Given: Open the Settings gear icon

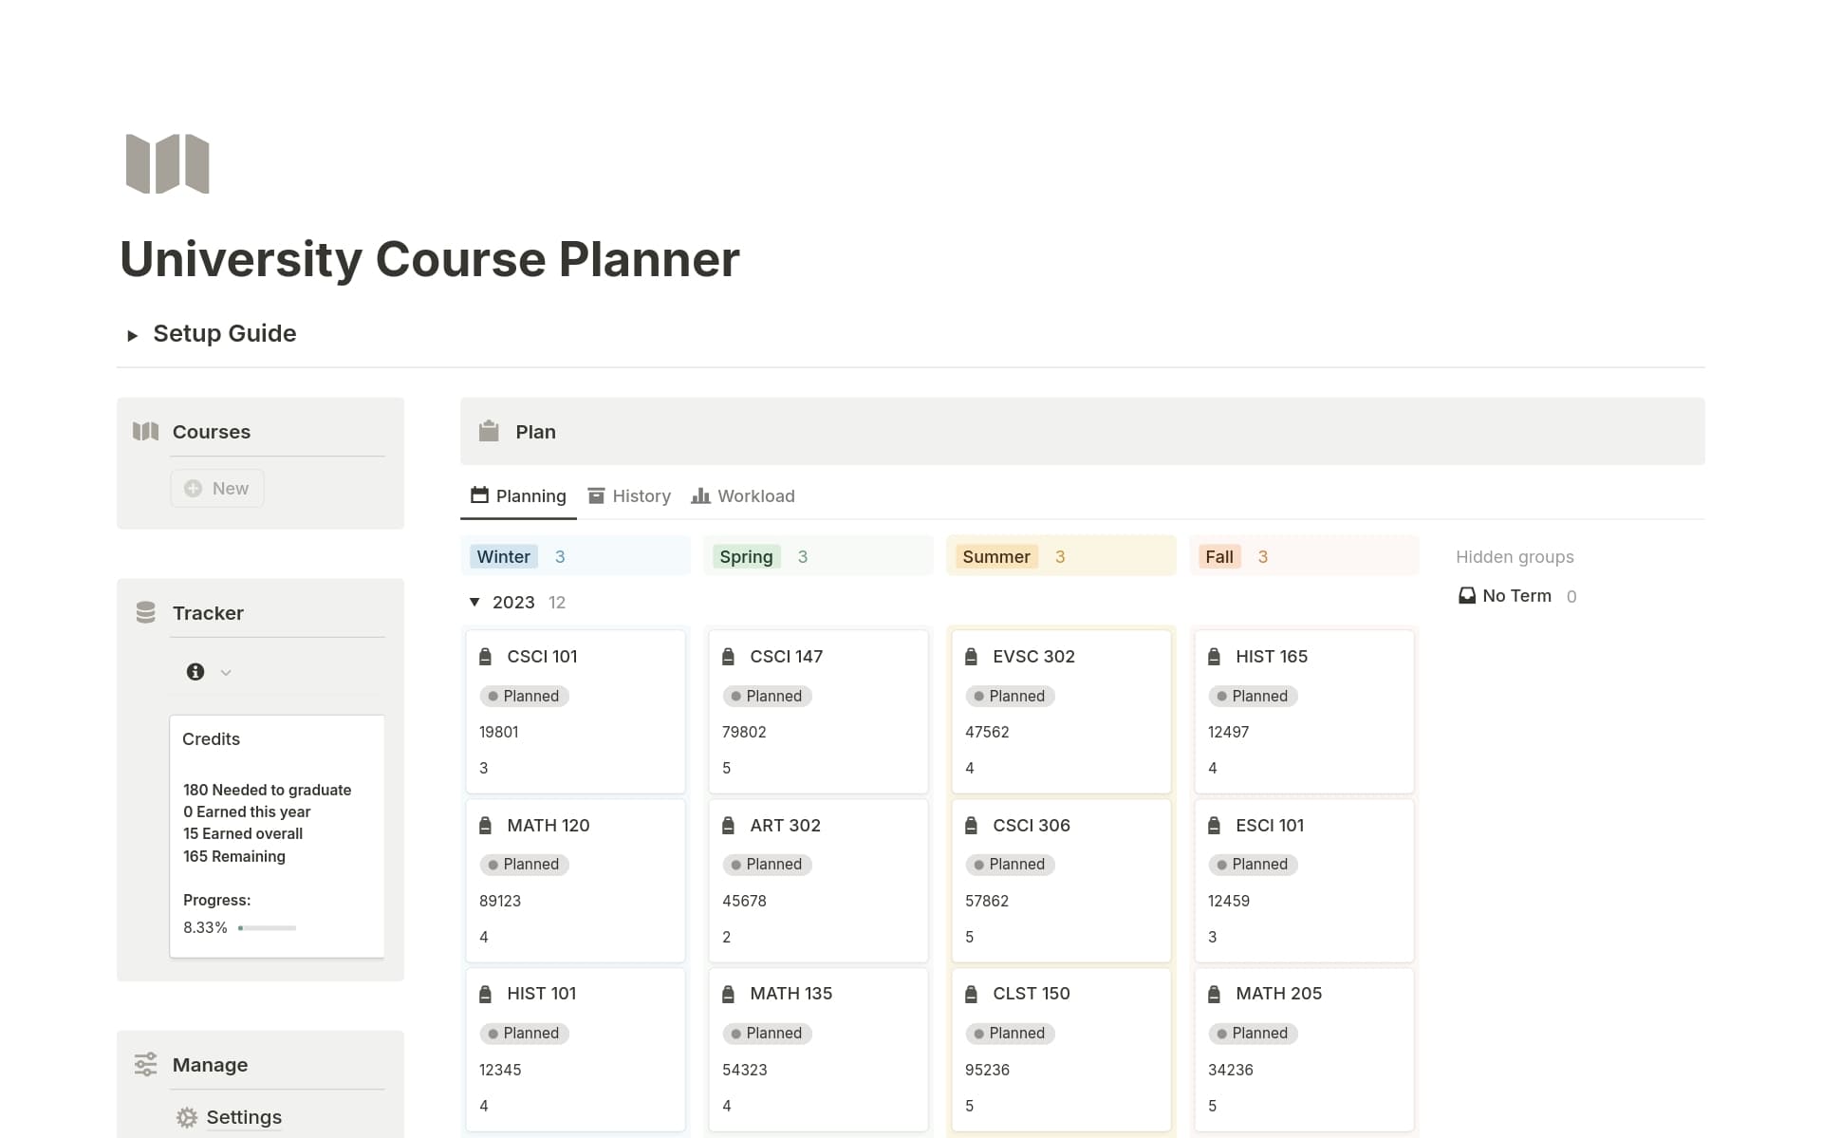Looking at the screenshot, I should [187, 1117].
